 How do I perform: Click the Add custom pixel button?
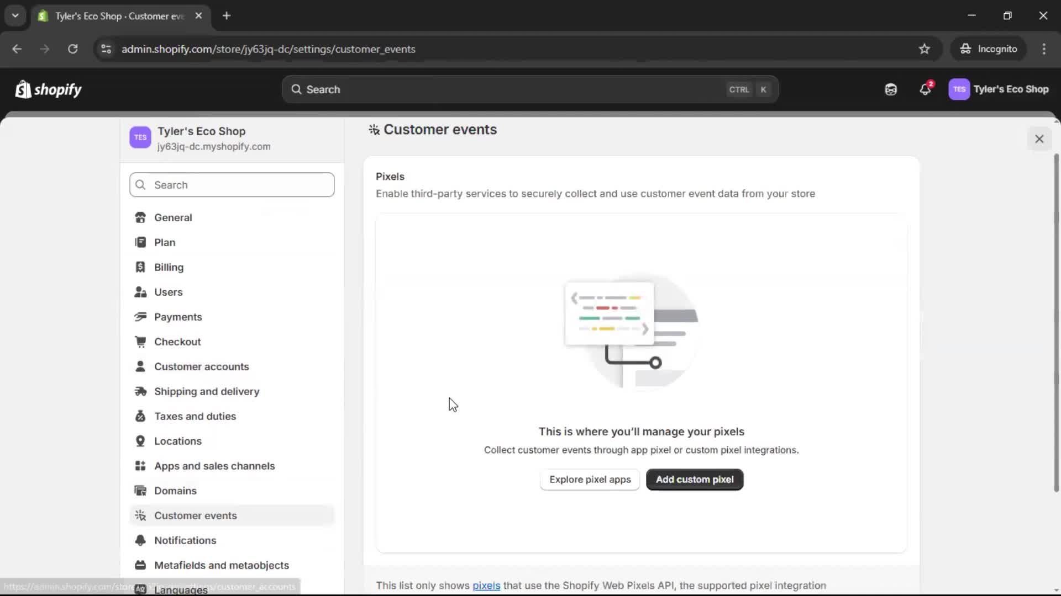click(694, 479)
